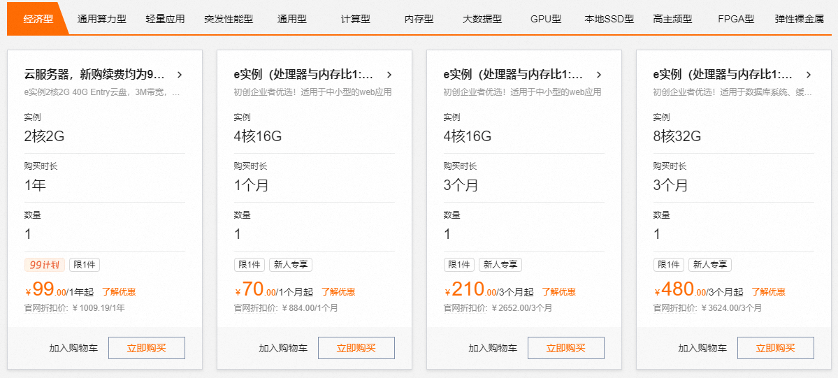The image size is (838, 378).
Task: Select the 本地SSD型 tab
Action: pos(609,20)
